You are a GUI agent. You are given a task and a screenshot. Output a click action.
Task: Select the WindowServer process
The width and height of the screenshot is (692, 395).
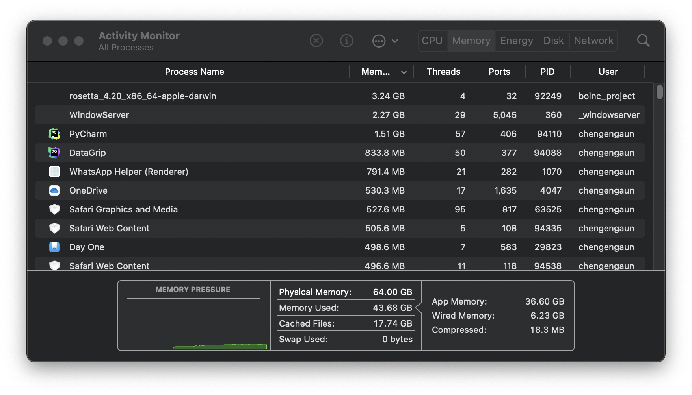pos(340,115)
